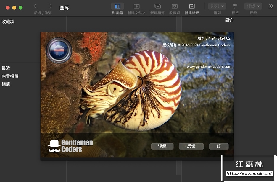
Task: Click the back navigation chevron
Action: 35,6
